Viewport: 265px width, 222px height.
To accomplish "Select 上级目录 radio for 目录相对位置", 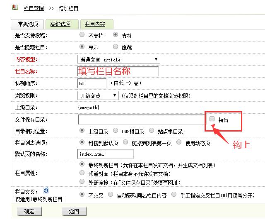I will point(82,131).
